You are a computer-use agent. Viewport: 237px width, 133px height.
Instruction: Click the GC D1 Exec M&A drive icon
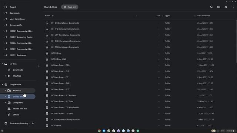[x=47, y=59]
